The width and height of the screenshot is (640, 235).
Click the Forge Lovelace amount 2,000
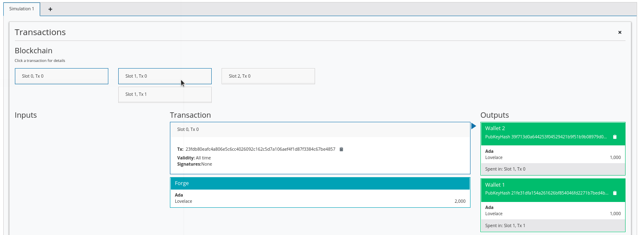[459, 201]
